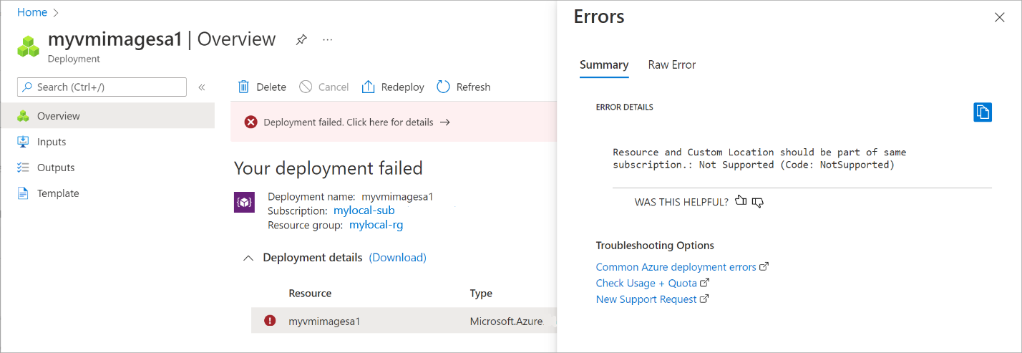Refresh the deployment overview
This screenshot has height=353, width=1022.
(x=463, y=87)
